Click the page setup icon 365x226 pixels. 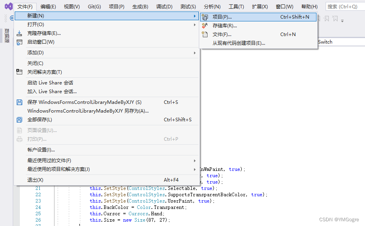(x=19, y=130)
